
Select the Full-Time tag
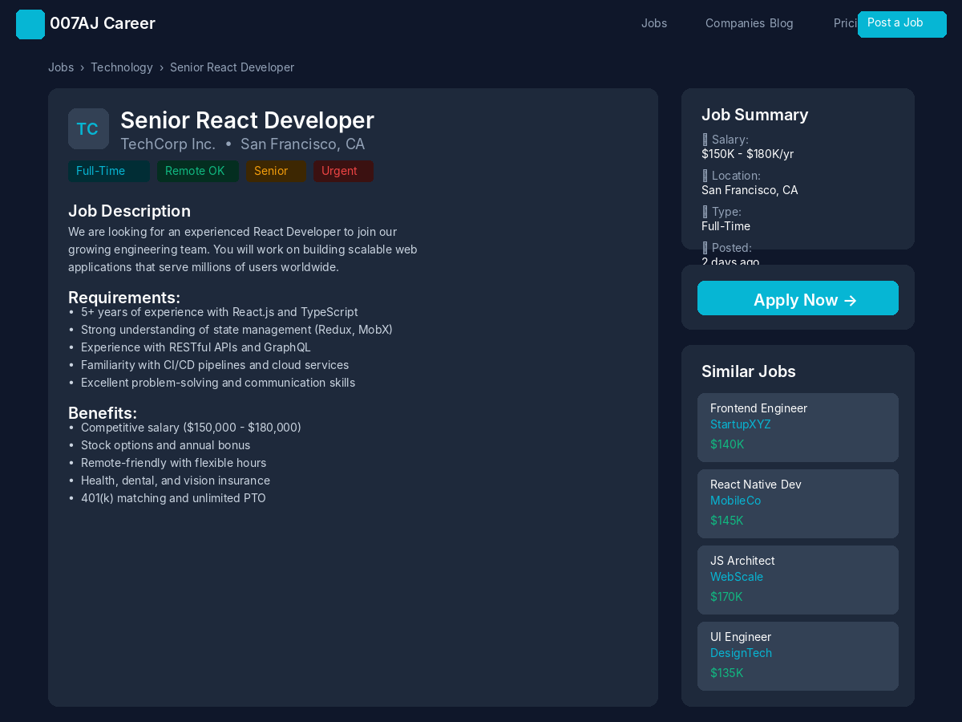[x=109, y=171]
